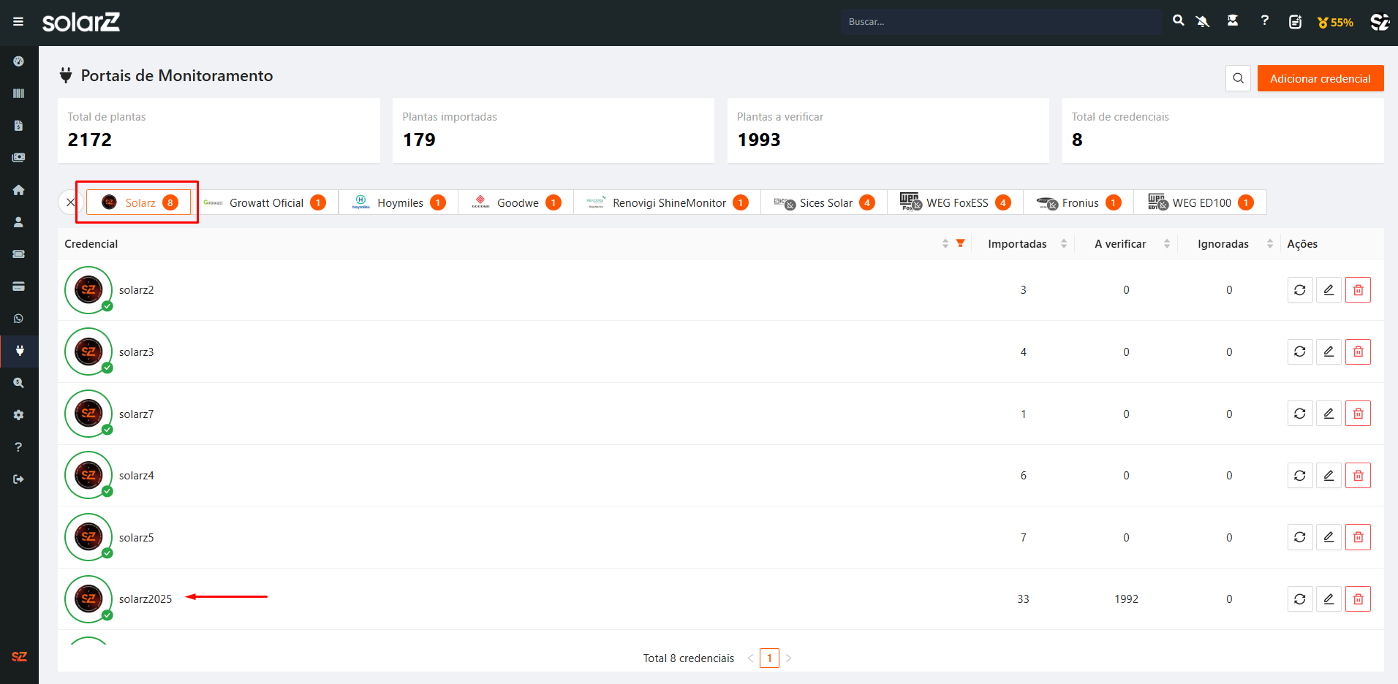Toggle the hamburger menu to collapse sidebar
This screenshot has width=1398, height=684.
[18, 22]
